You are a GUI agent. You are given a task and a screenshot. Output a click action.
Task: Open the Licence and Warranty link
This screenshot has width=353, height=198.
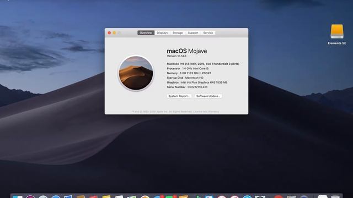coord(206,112)
